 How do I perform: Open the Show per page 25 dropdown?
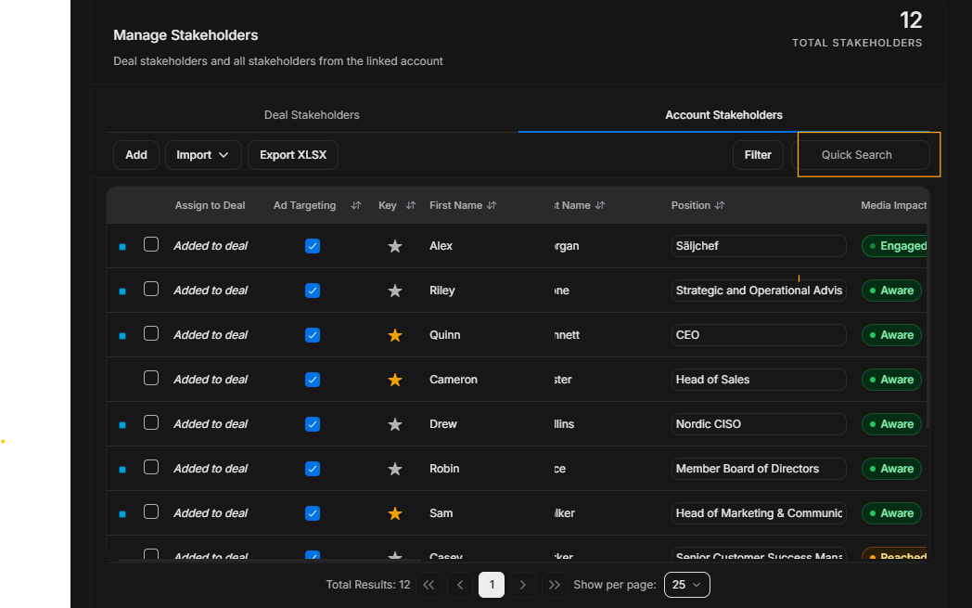(x=687, y=585)
